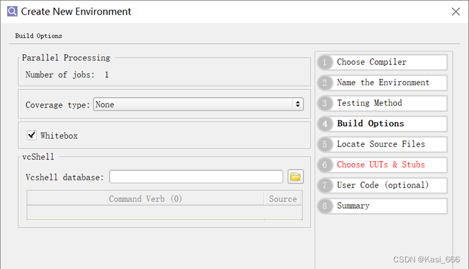Click the title bar application icon
Image resolution: width=469 pixels, height=269 pixels.
[12, 11]
